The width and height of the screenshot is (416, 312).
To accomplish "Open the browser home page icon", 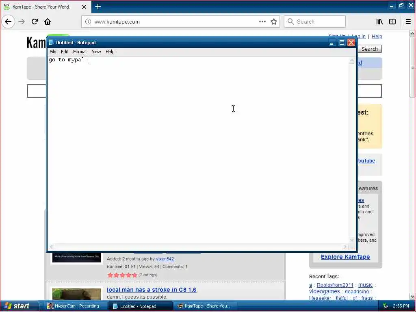I will (48, 22).
